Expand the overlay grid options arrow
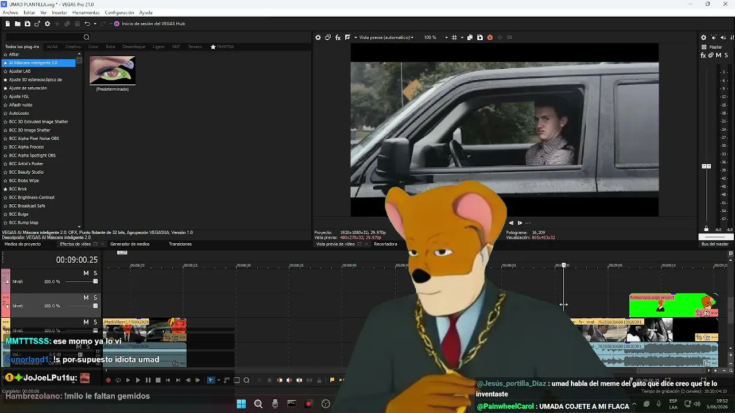Viewport: 735px width, 413px height. (461, 37)
